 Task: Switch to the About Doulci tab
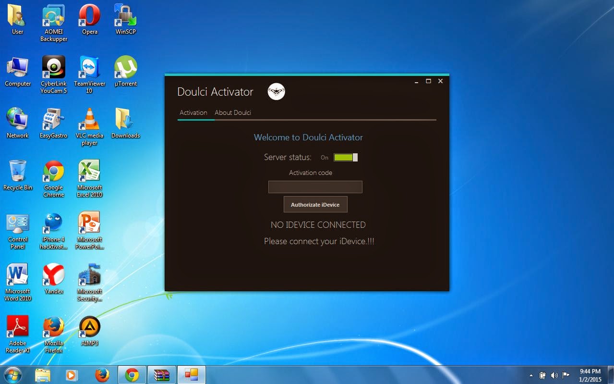tap(233, 112)
